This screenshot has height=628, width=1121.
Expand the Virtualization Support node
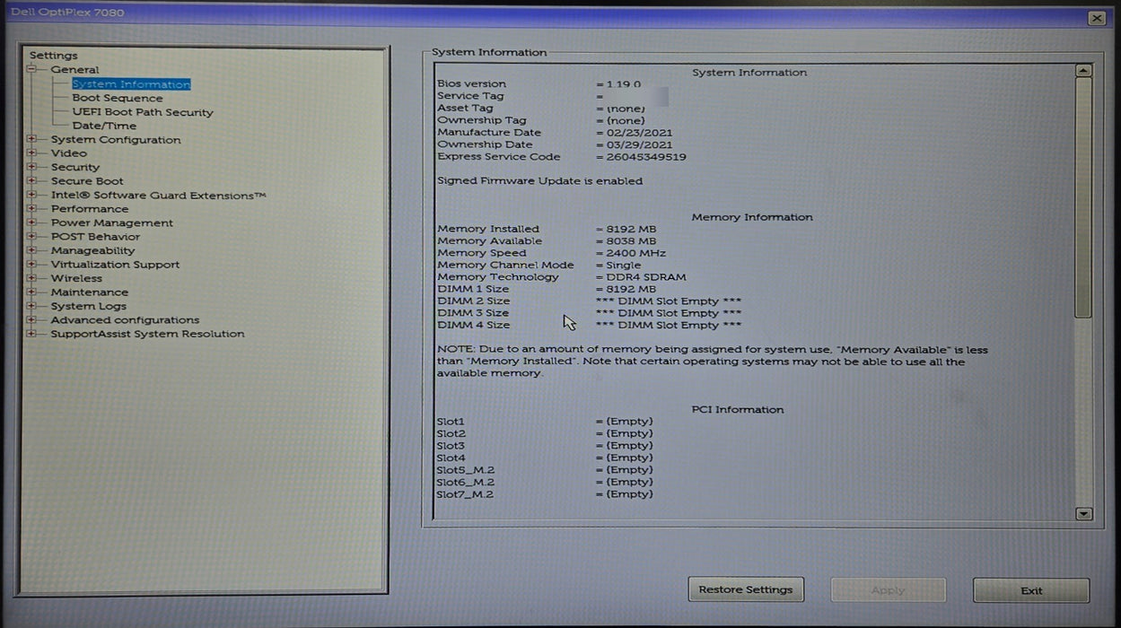click(32, 265)
